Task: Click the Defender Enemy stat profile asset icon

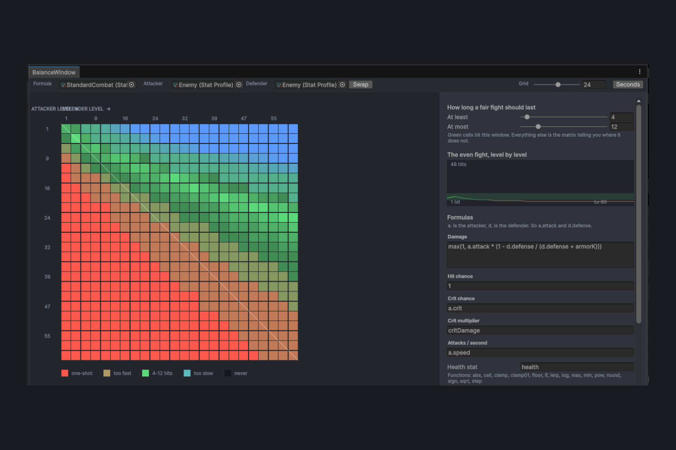Action: click(x=279, y=85)
